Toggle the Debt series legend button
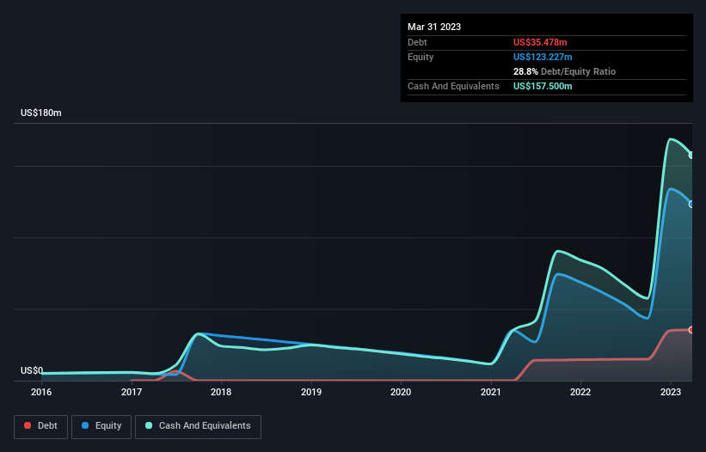The image size is (706, 452). (40, 426)
